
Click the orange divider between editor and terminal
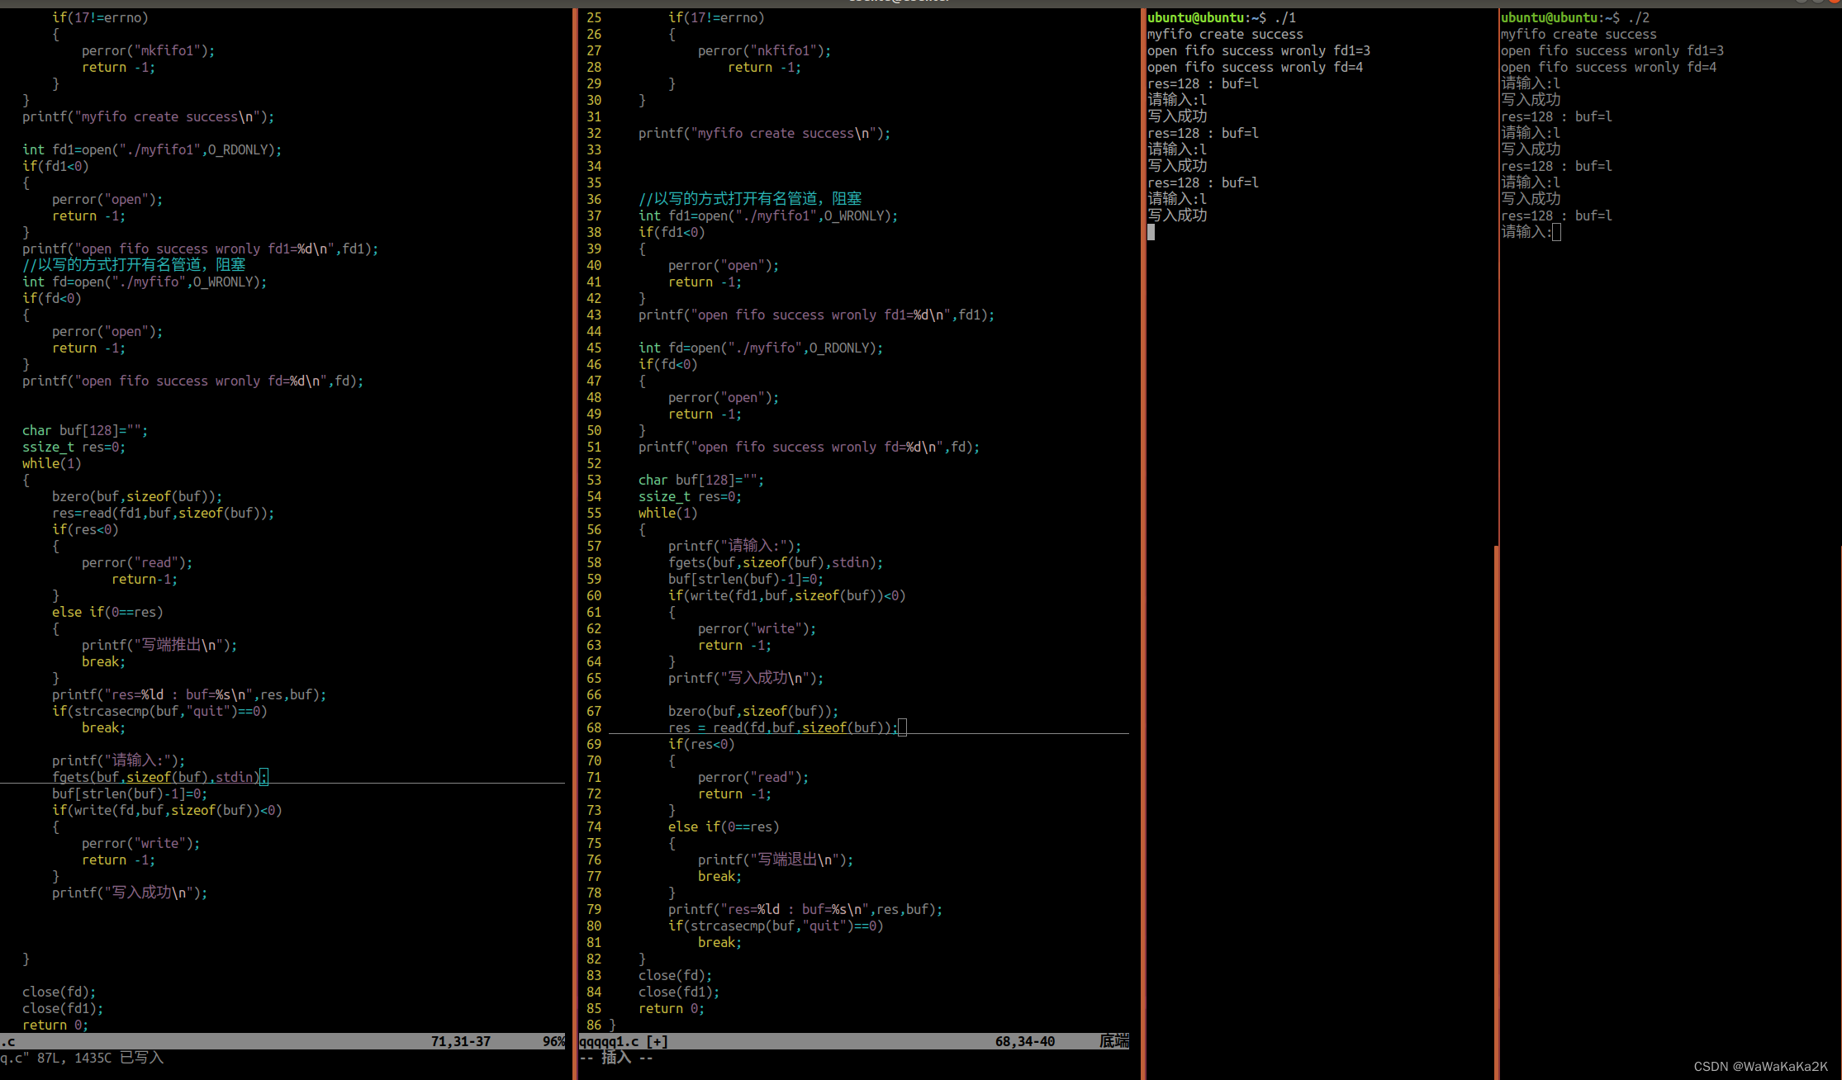coord(1142,537)
